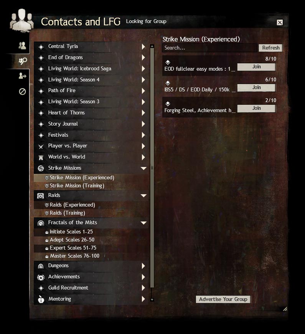
Task: Open the Contacts friends list icon
Action: tap(22, 45)
